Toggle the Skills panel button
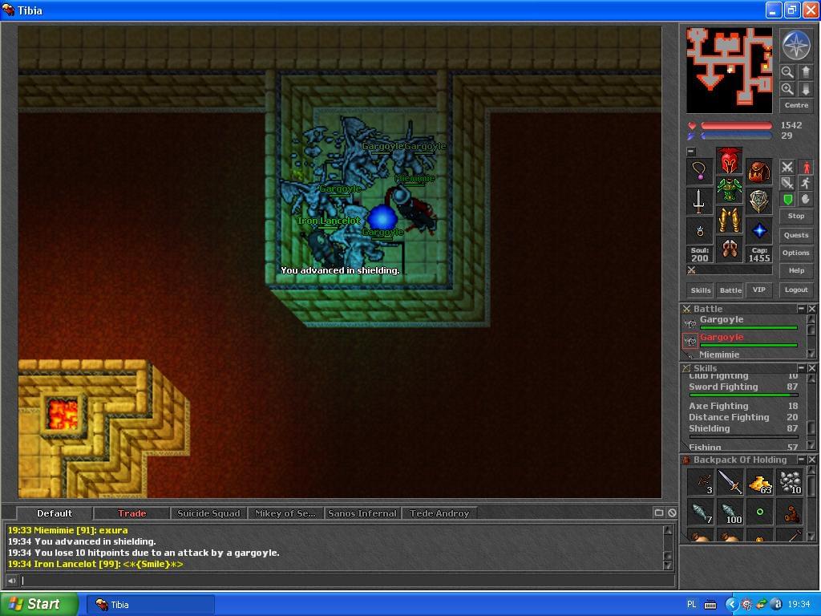 [701, 290]
